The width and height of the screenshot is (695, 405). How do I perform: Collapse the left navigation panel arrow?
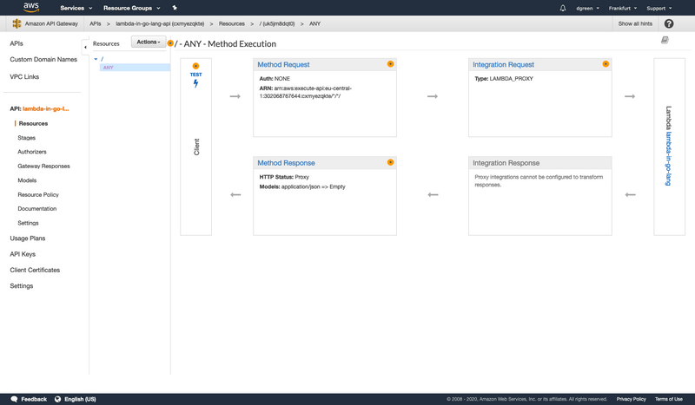(85, 47)
